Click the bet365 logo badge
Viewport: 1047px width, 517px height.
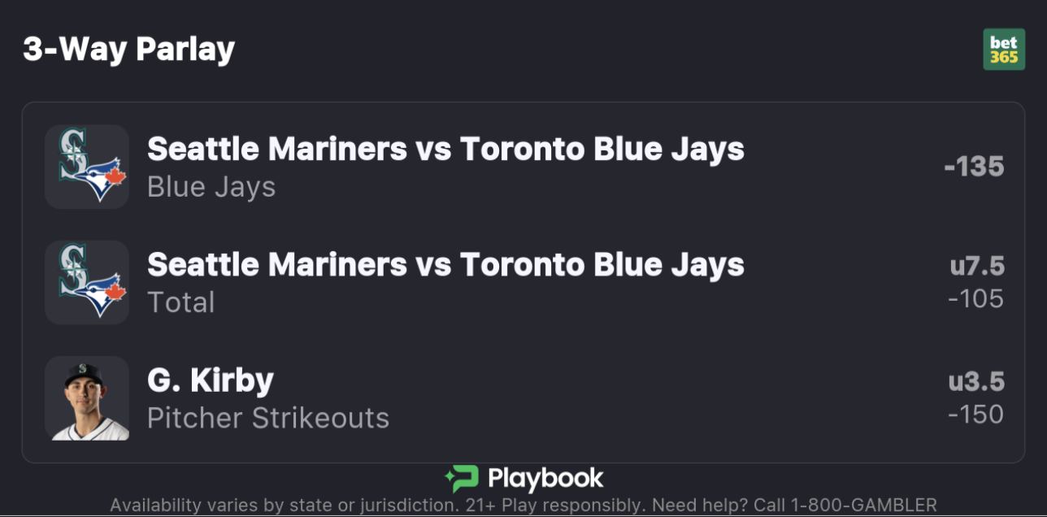(1004, 50)
